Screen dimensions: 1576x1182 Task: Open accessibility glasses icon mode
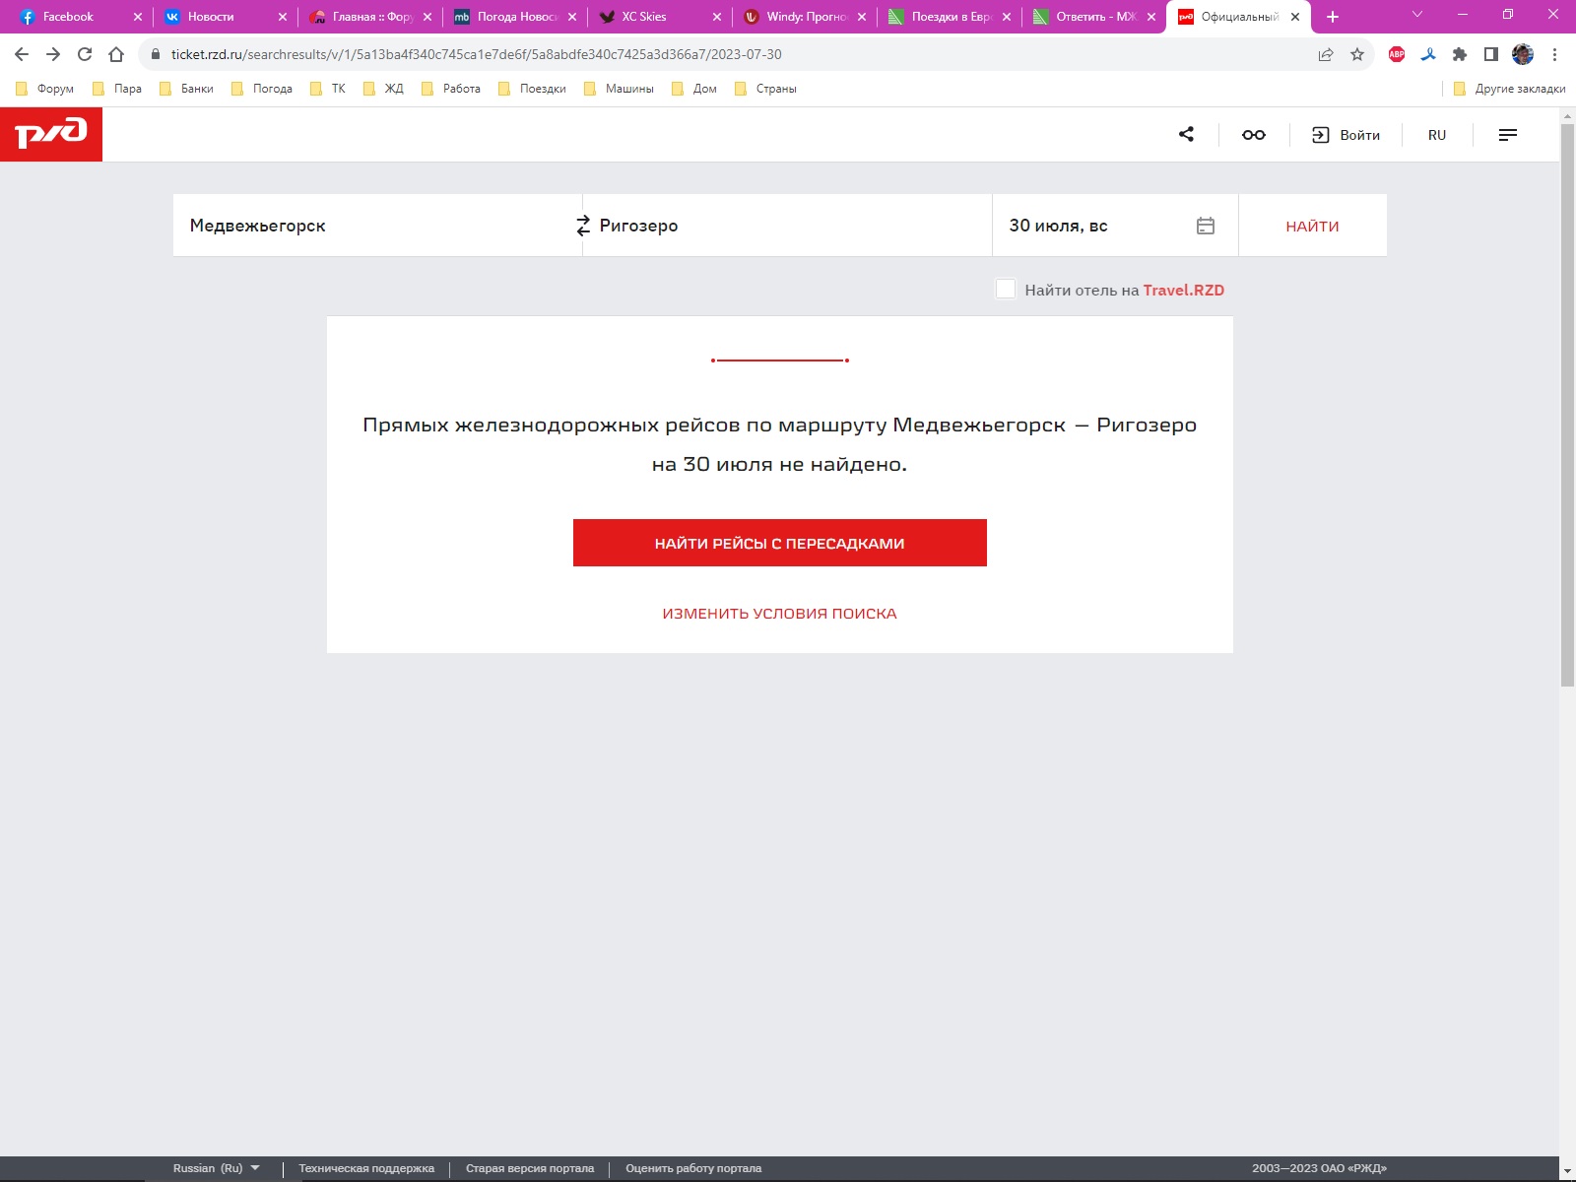[1253, 135]
